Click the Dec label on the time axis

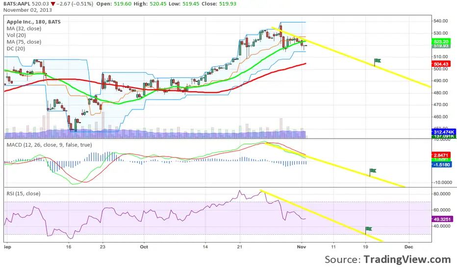coord(409,247)
